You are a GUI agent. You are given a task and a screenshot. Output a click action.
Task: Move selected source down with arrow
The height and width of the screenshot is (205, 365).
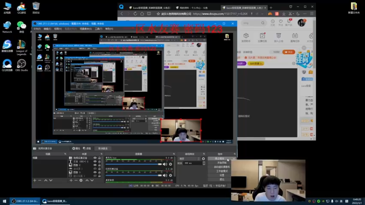click(x=92, y=180)
